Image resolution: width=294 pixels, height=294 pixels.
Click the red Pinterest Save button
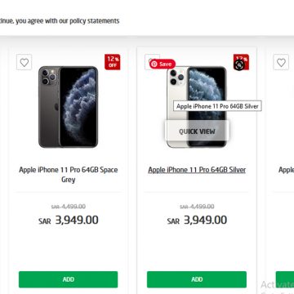tap(163, 64)
